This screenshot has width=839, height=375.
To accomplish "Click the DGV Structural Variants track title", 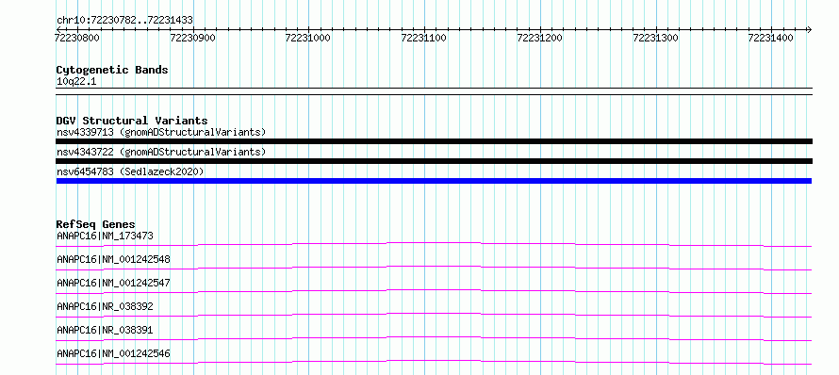I will tap(132, 121).
